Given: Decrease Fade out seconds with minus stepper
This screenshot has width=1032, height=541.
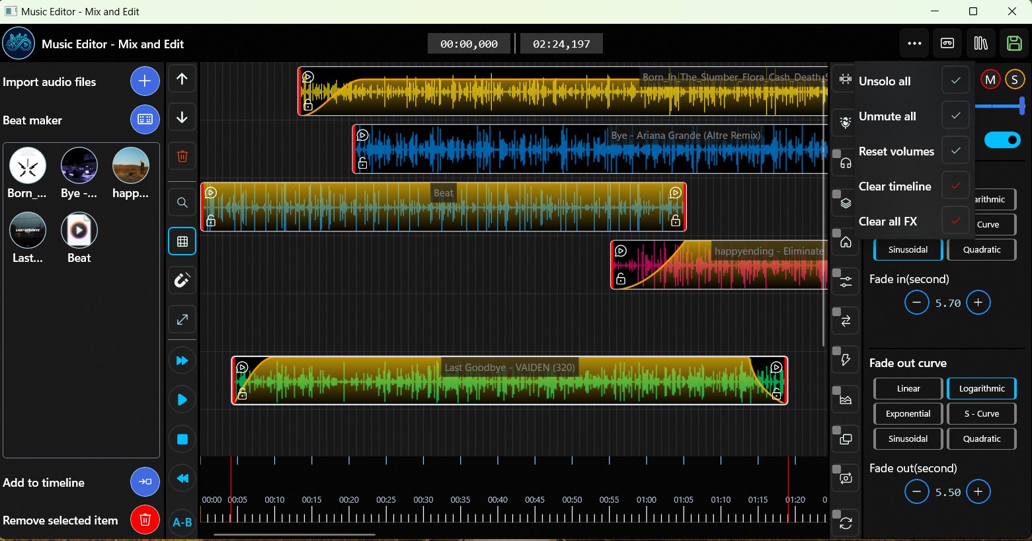Looking at the screenshot, I should 916,491.
